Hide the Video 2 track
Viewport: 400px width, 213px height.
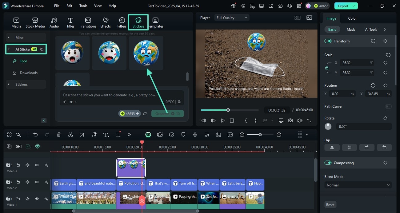coord(37,182)
